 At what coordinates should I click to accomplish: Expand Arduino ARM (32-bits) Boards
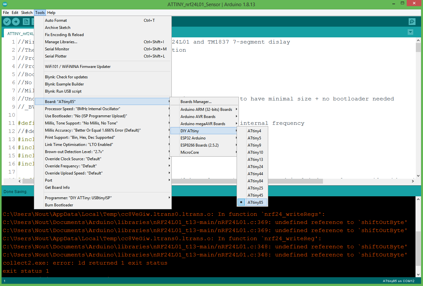[204, 110]
